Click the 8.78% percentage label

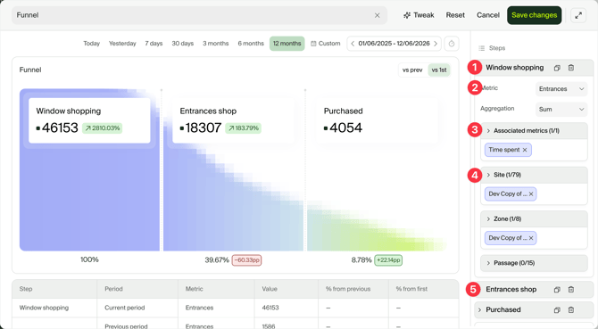[361, 260]
